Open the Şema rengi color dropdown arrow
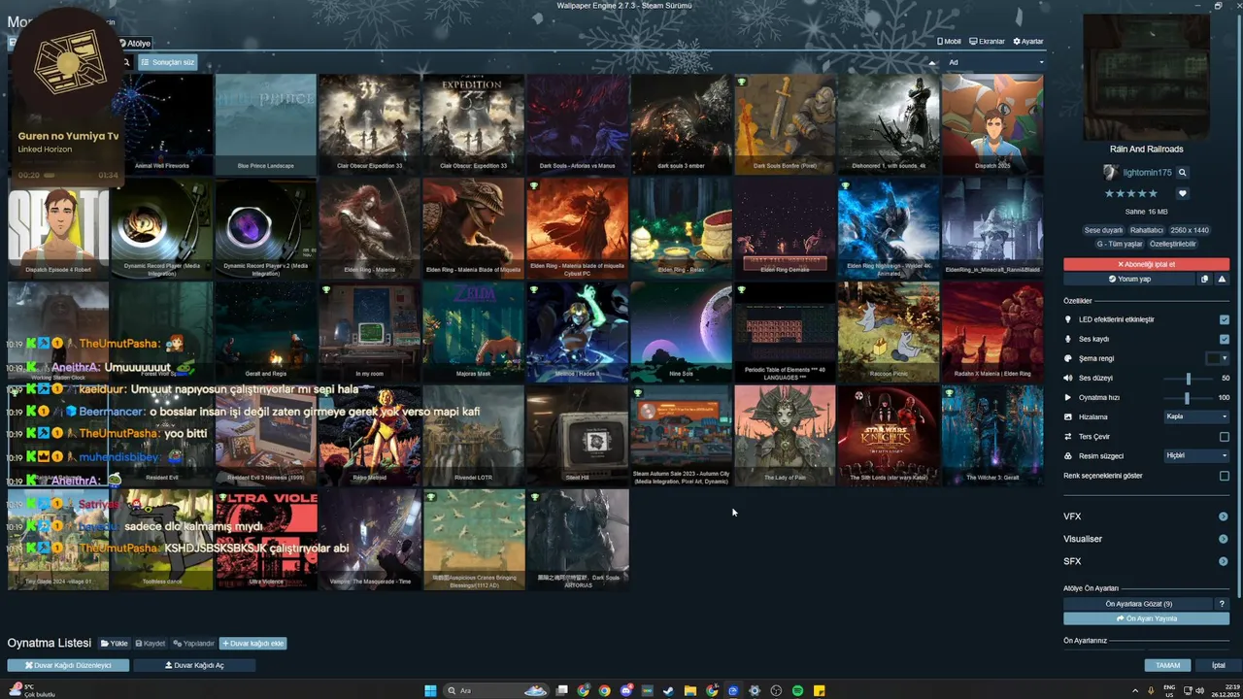This screenshot has height=699, width=1243. (1225, 358)
